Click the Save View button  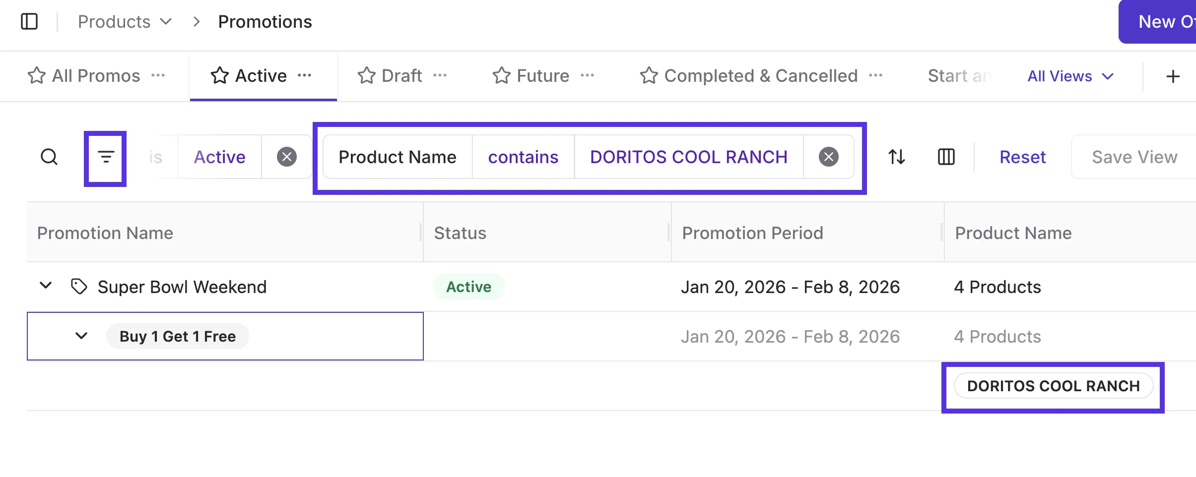(x=1134, y=157)
